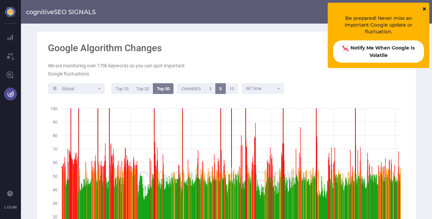Click the All Time dropdown chevron arrow

(279, 89)
